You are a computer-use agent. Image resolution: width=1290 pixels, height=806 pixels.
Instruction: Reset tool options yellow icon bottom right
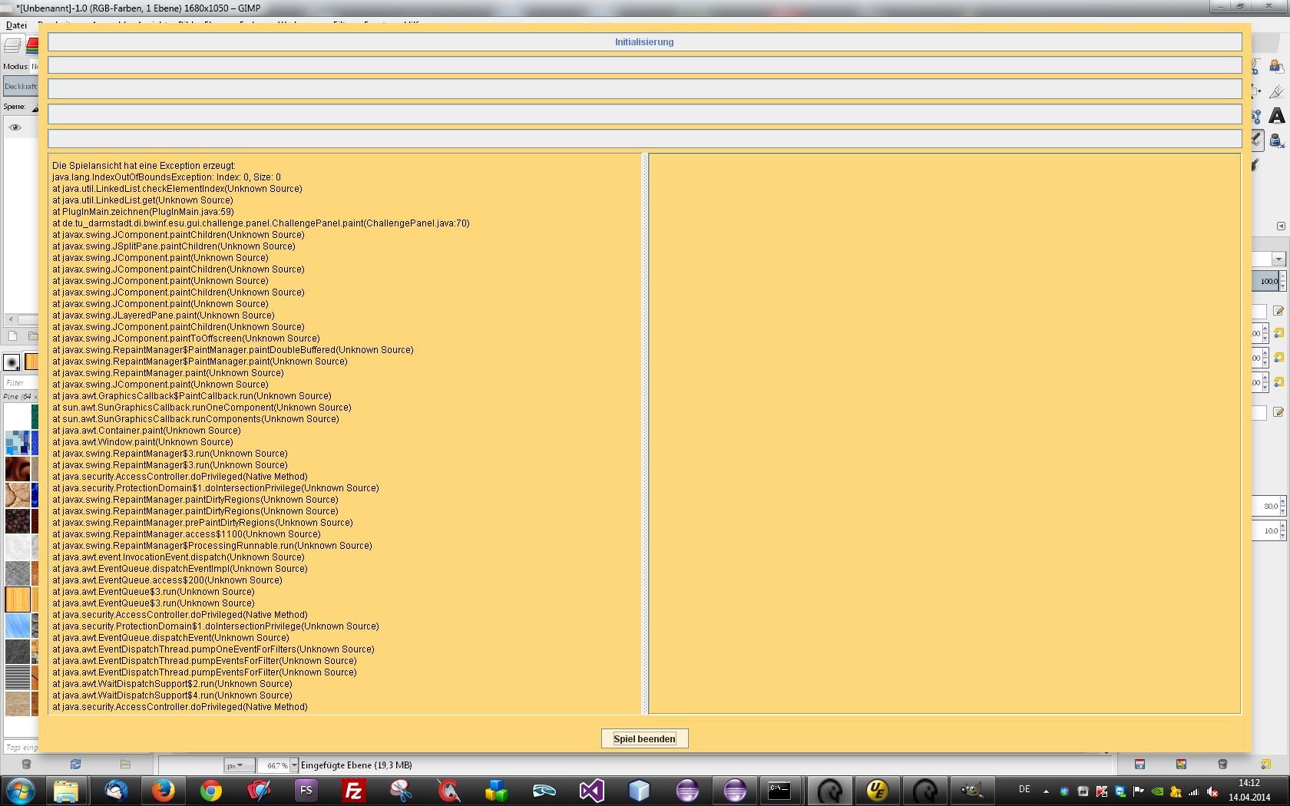1265,764
